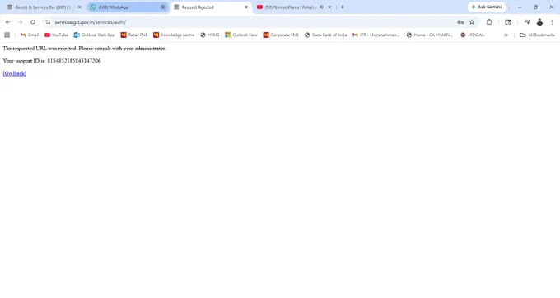The height and width of the screenshot is (298, 560).
Task: Open a new tab with the plus button
Action: point(342,7)
